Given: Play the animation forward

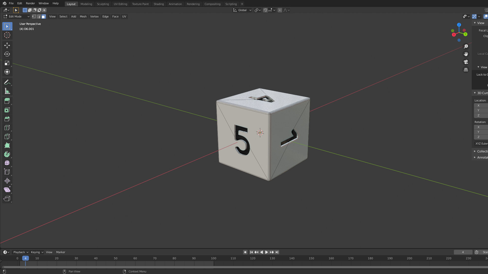Looking at the screenshot, I should 267,252.
